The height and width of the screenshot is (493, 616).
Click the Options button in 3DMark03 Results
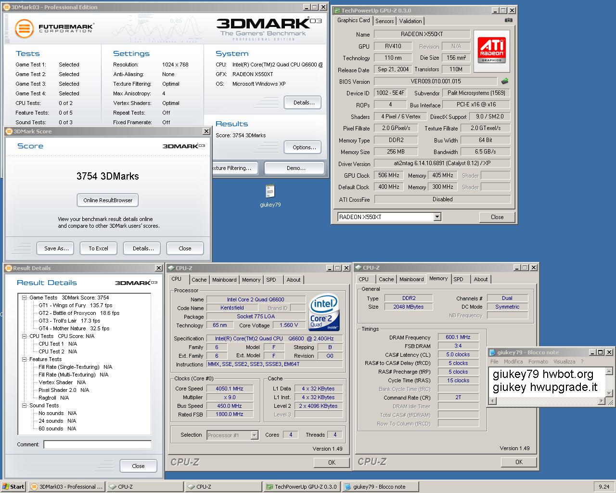303,147
